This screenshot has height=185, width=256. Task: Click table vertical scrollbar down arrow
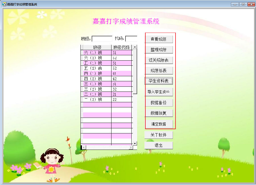pos(135,143)
